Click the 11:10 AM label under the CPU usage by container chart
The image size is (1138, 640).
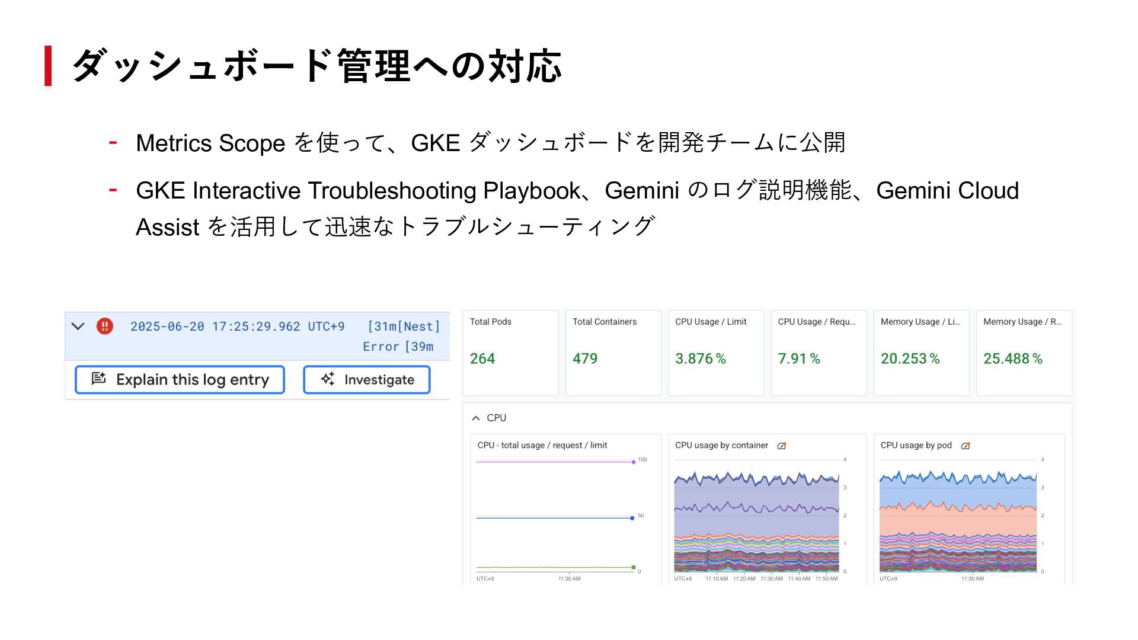[717, 578]
